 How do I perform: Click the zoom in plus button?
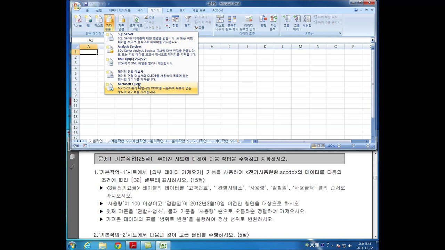pos(368,146)
